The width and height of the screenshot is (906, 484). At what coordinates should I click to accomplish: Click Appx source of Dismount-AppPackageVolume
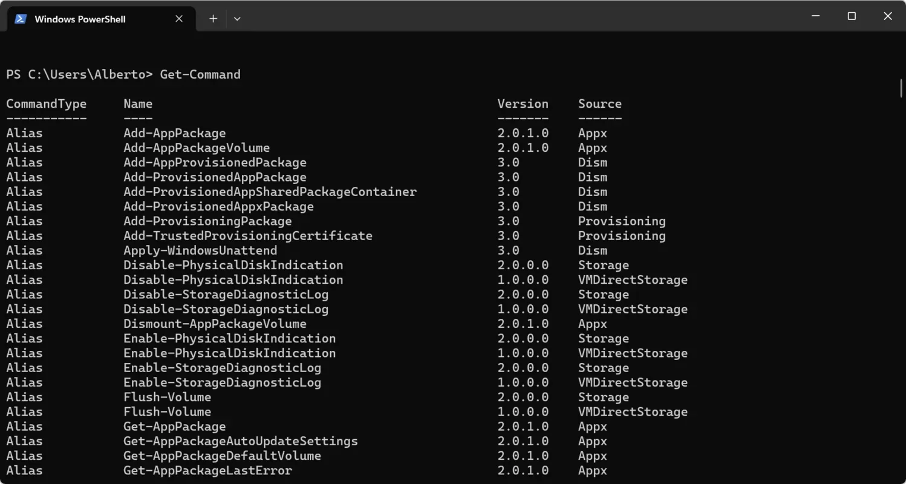click(x=593, y=324)
